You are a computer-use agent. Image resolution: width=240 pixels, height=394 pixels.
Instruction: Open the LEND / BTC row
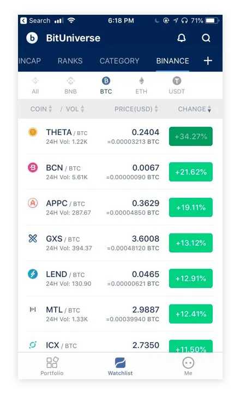click(x=120, y=278)
